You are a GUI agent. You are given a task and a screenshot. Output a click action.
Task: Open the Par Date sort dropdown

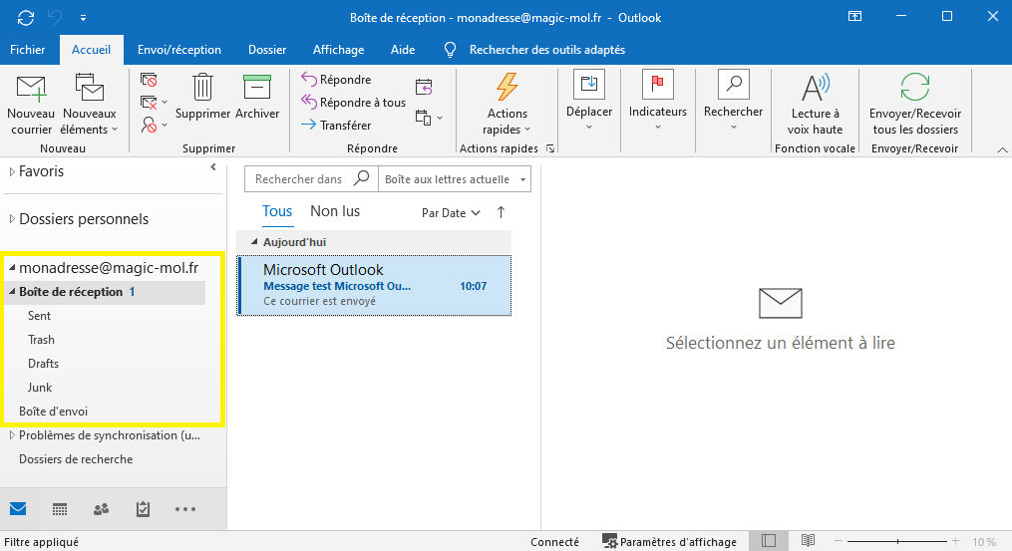coord(451,213)
